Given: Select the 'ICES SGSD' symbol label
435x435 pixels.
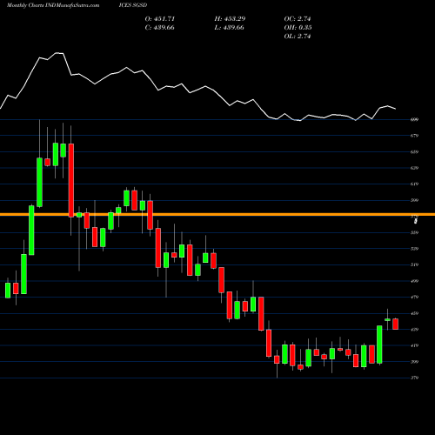Looking at the screenshot, I should [x=133, y=5].
